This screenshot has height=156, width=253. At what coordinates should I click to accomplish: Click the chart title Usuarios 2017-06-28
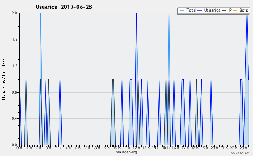click(x=64, y=7)
